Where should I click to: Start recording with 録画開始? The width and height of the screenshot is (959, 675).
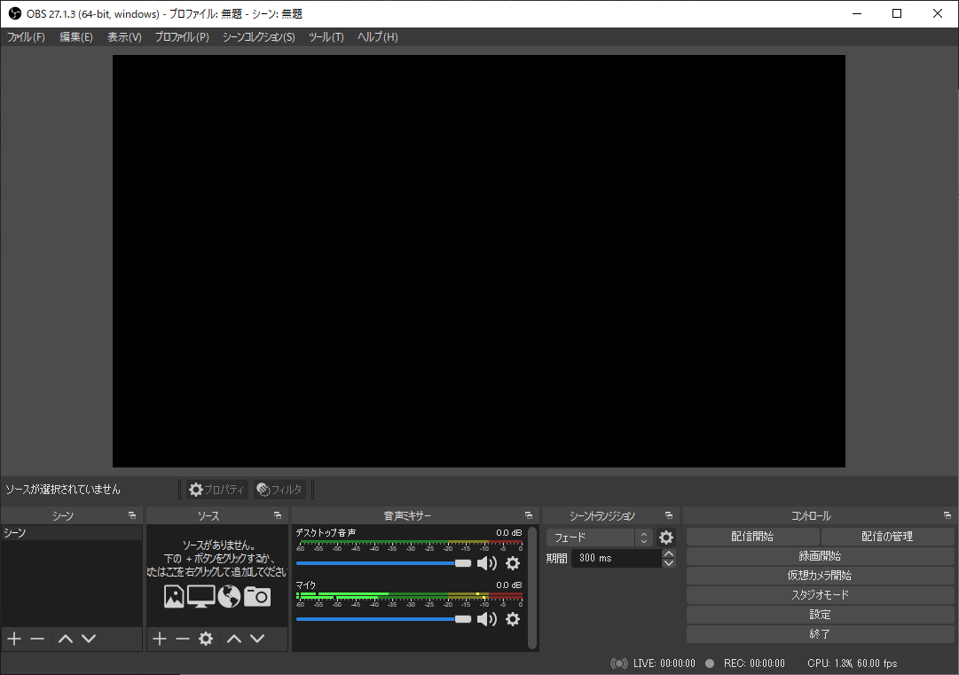(x=821, y=556)
